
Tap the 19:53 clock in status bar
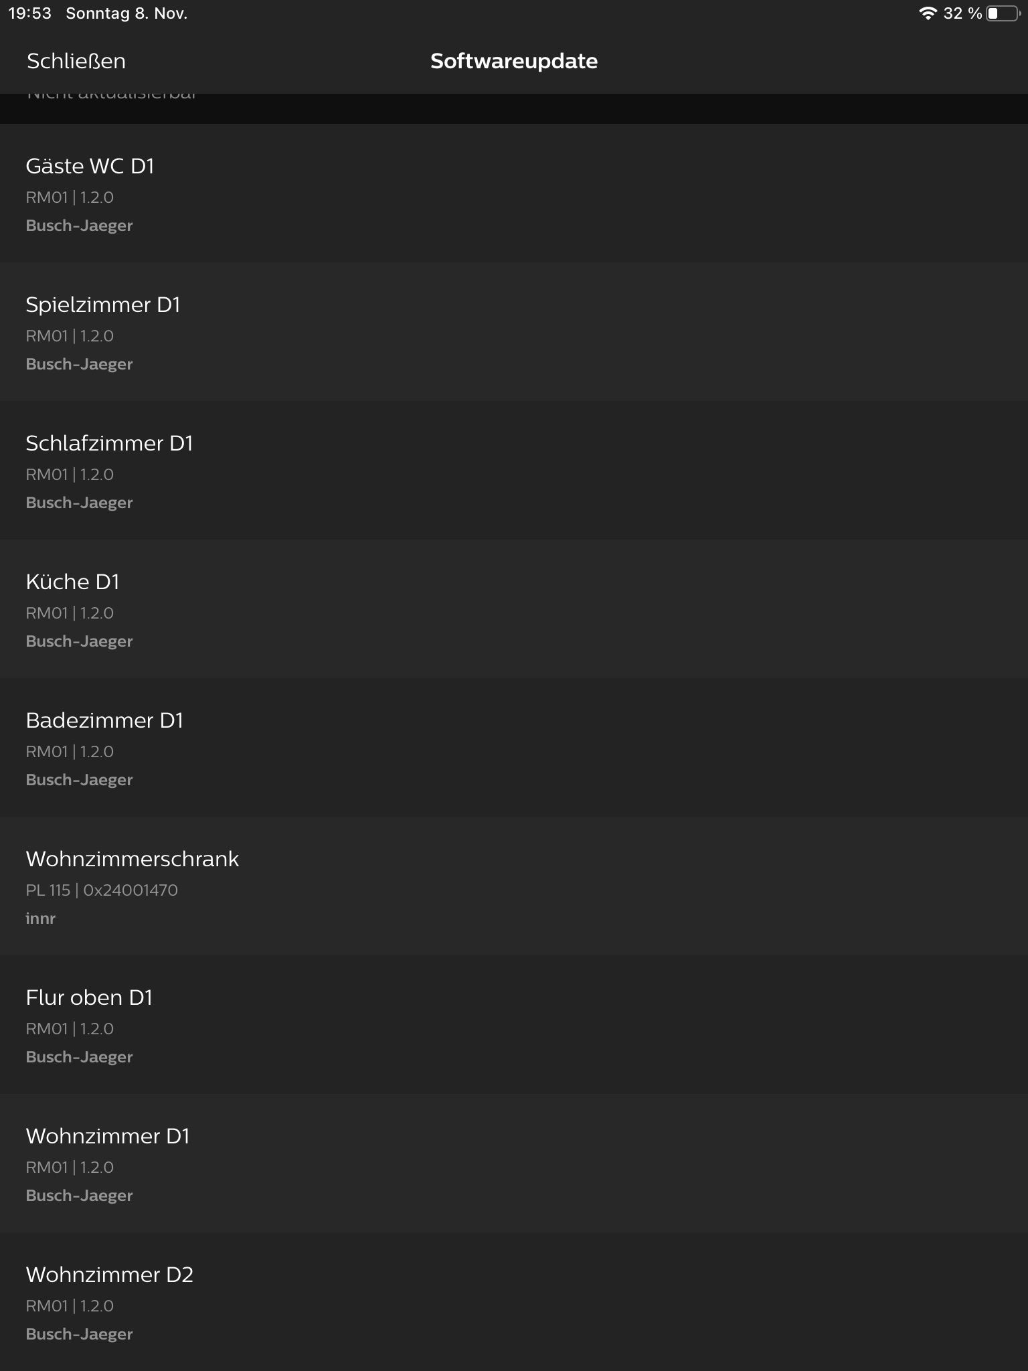[29, 13]
